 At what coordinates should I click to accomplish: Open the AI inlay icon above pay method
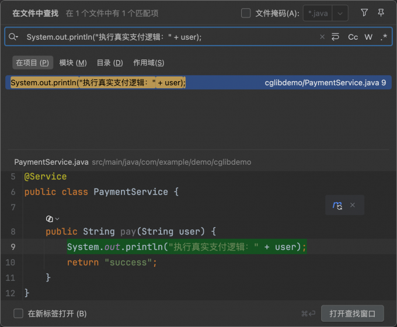pyautogui.click(x=50, y=219)
